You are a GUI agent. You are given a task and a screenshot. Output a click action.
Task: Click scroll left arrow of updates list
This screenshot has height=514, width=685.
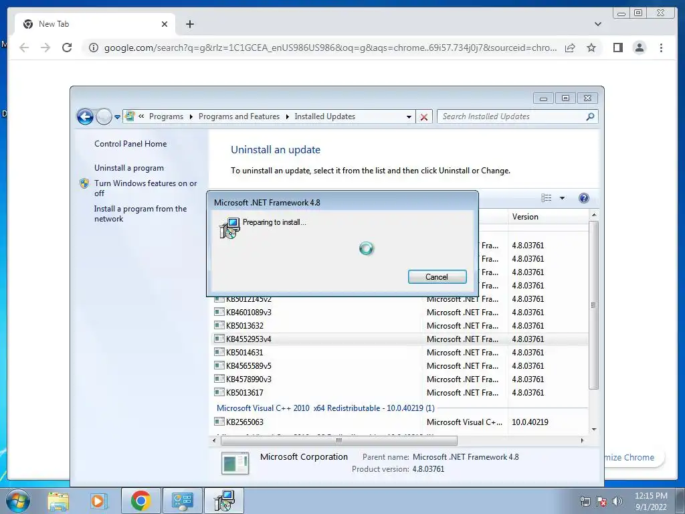tap(214, 440)
